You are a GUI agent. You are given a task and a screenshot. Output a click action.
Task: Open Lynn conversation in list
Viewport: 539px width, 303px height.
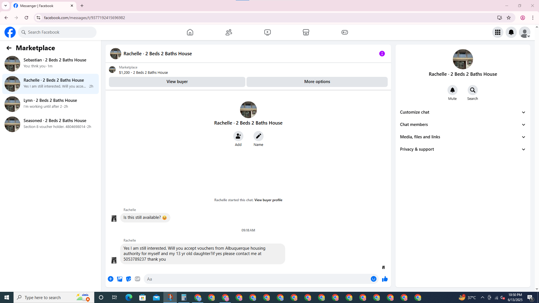(51, 104)
